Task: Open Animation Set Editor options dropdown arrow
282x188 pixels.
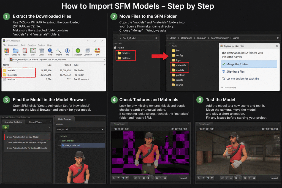Action: (x=49, y=127)
